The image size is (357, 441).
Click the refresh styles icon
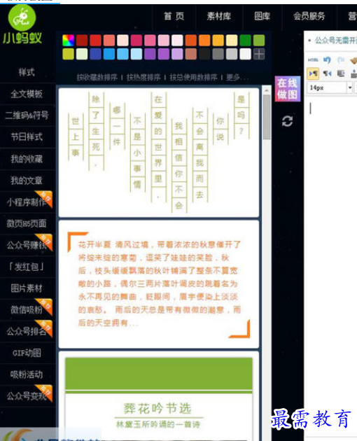[x=287, y=121]
